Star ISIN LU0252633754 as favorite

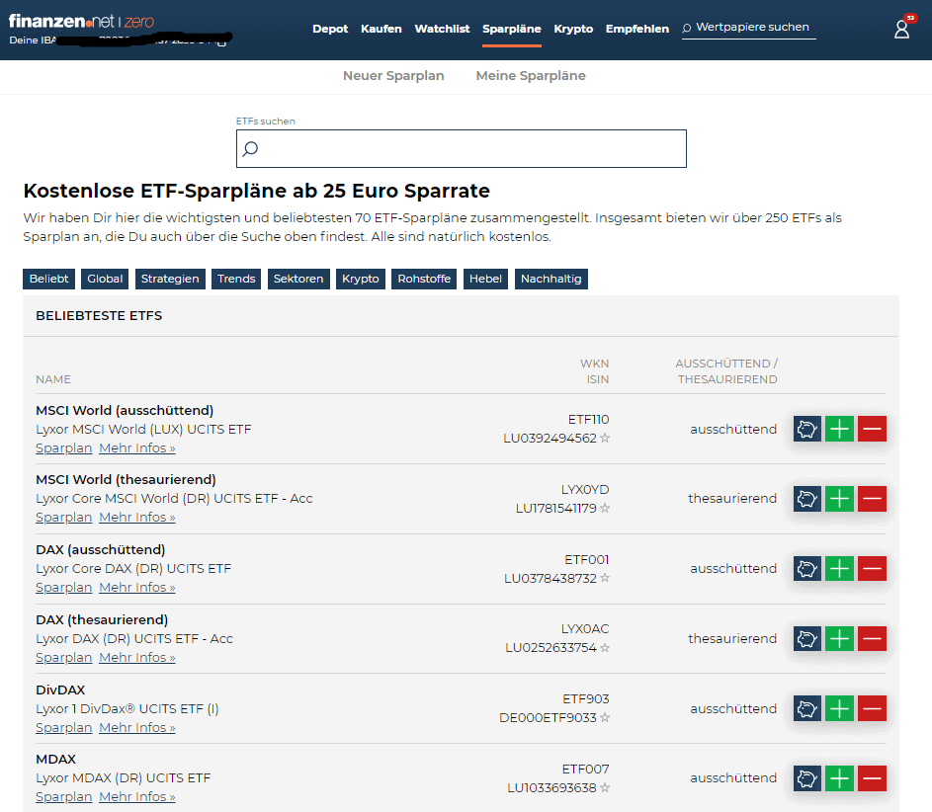pyautogui.click(x=605, y=647)
